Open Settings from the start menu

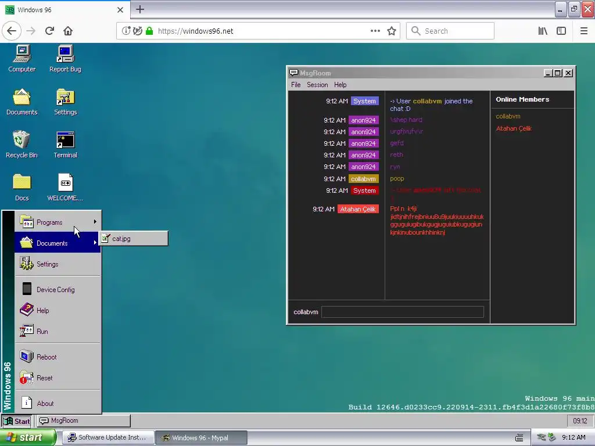pyautogui.click(x=58, y=264)
